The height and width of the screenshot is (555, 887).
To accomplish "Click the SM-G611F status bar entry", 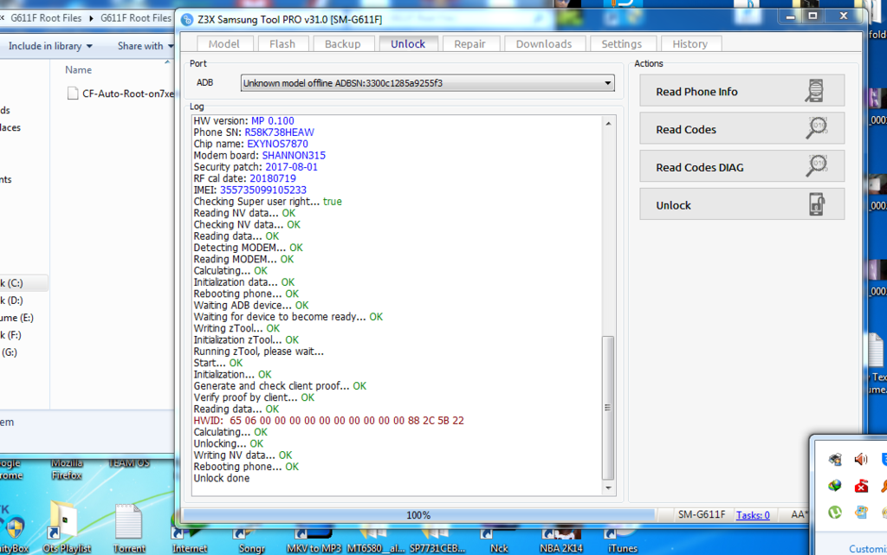I will (702, 515).
